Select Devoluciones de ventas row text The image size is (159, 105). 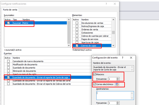click(x=92, y=23)
